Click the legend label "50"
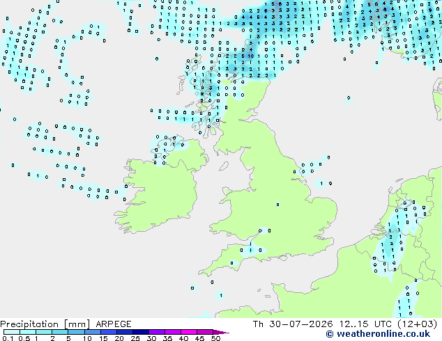The width and height of the screenshot is (442, 341). click(x=215, y=338)
